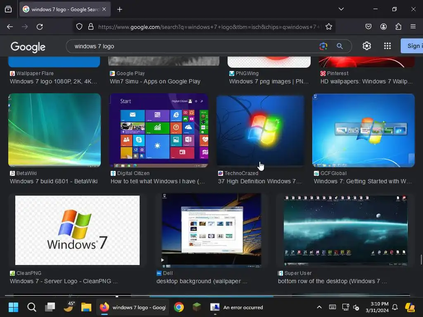This screenshot has height=317, width=423.
Task: Open the Firefox account icon
Action: pos(383,27)
